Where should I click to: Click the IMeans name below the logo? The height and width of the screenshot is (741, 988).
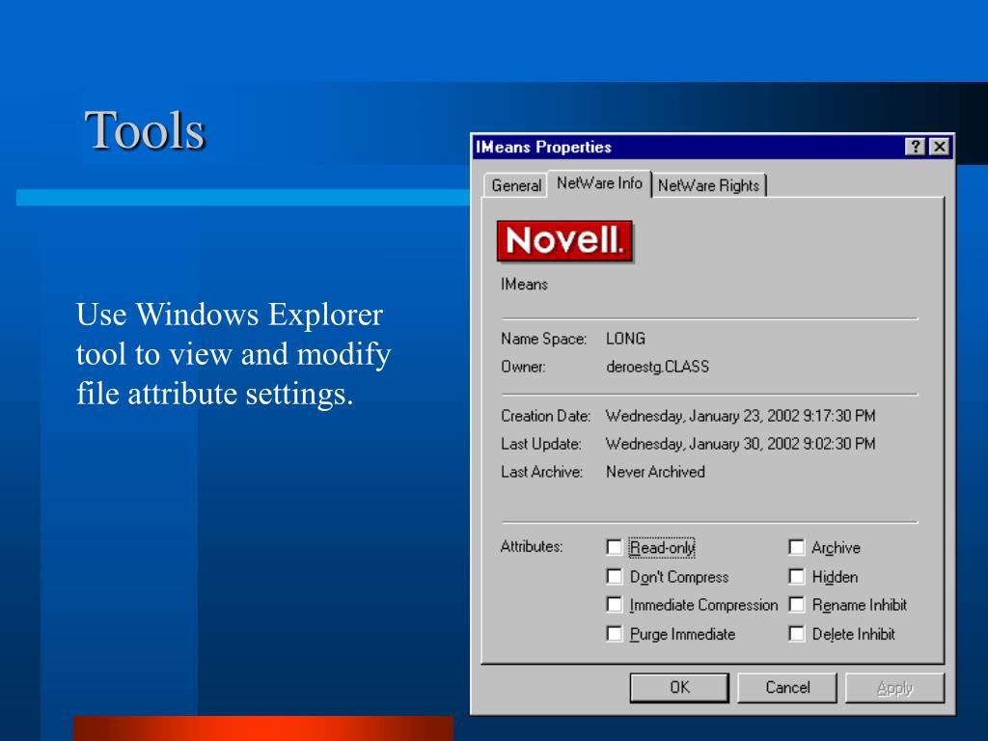[x=524, y=285]
